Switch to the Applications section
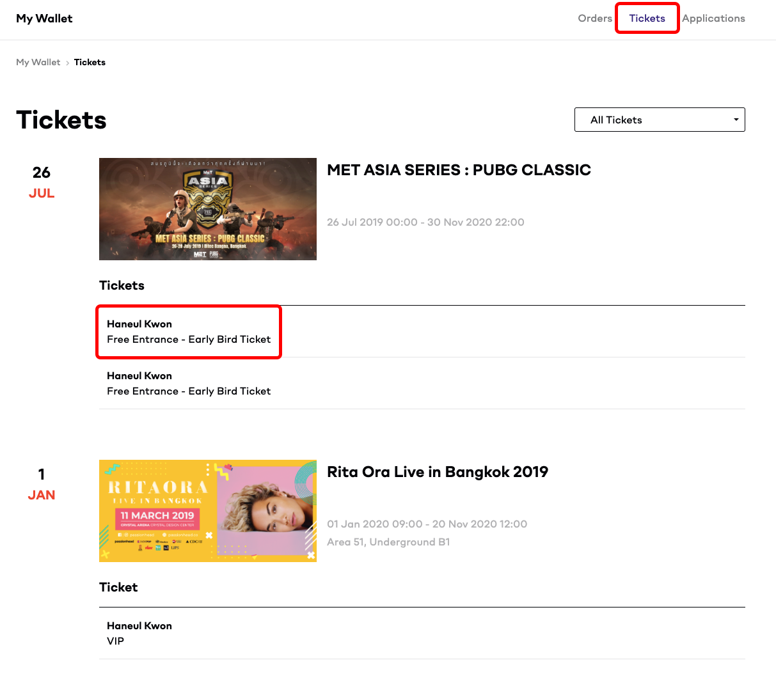The image size is (776, 674). pyautogui.click(x=713, y=18)
